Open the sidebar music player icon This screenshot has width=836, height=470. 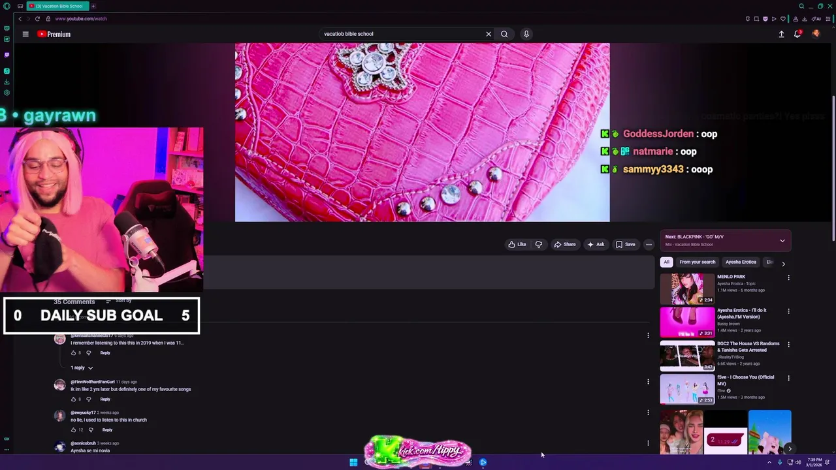point(7,71)
